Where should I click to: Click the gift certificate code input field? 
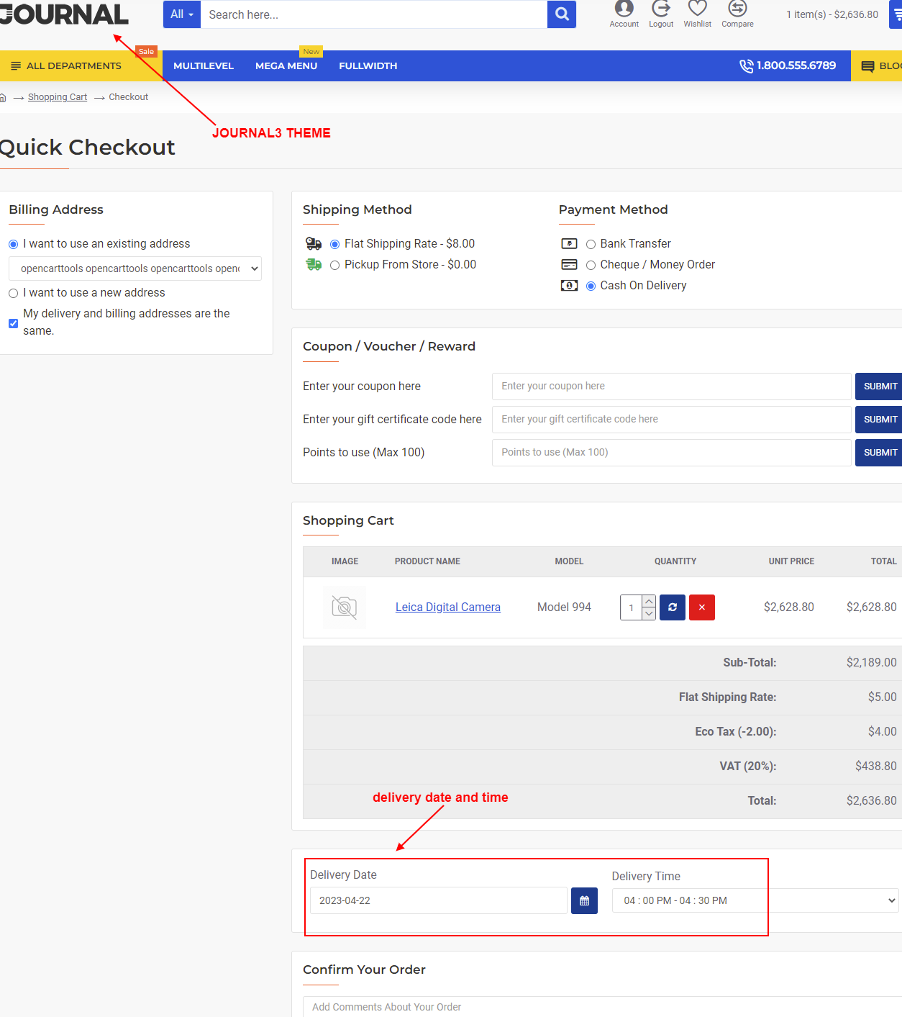click(x=671, y=420)
